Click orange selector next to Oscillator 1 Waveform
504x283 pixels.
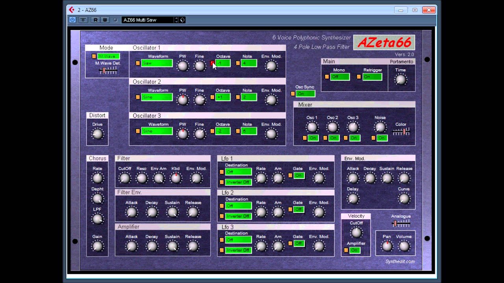click(138, 63)
